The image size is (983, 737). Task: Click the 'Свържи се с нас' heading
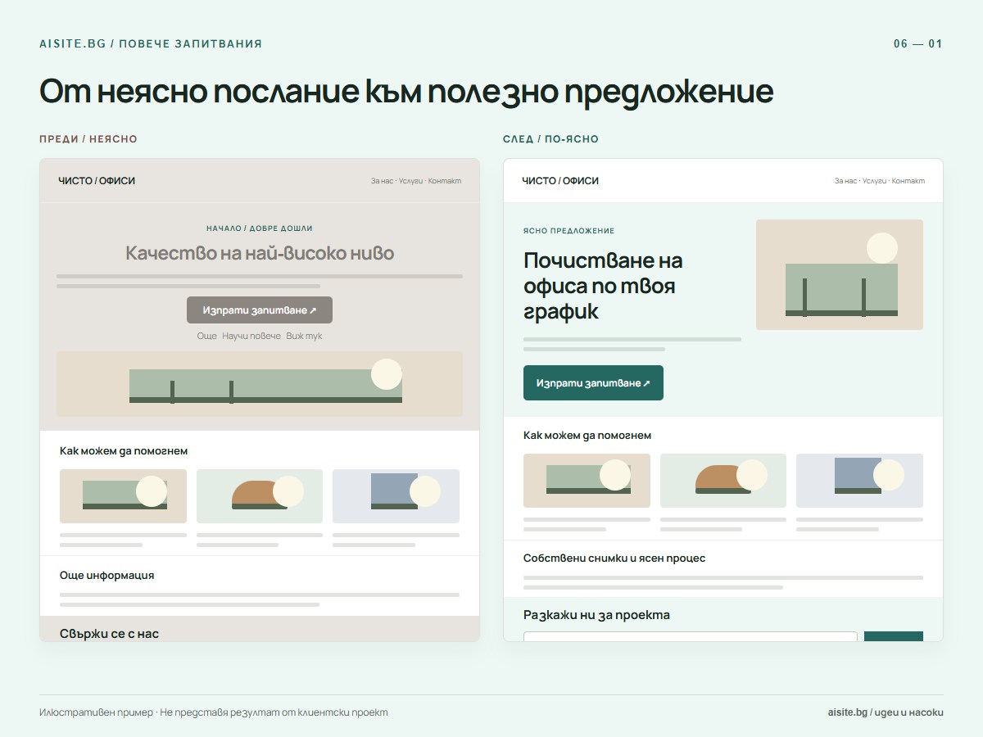[x=109, y=634]
